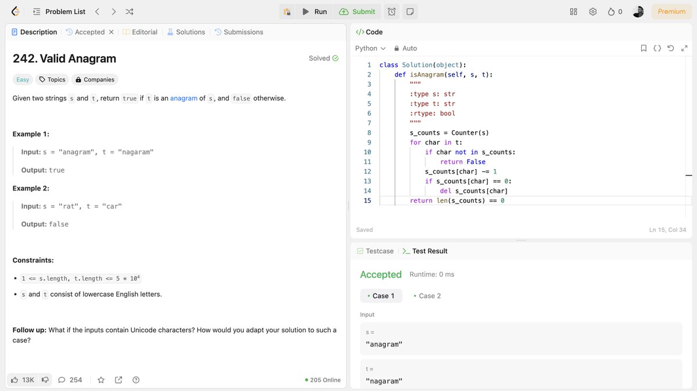697x391 pixels.
Task: Run the code
Action: point(314,12)
